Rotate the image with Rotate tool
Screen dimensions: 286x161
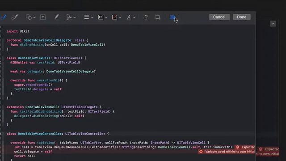146,17
